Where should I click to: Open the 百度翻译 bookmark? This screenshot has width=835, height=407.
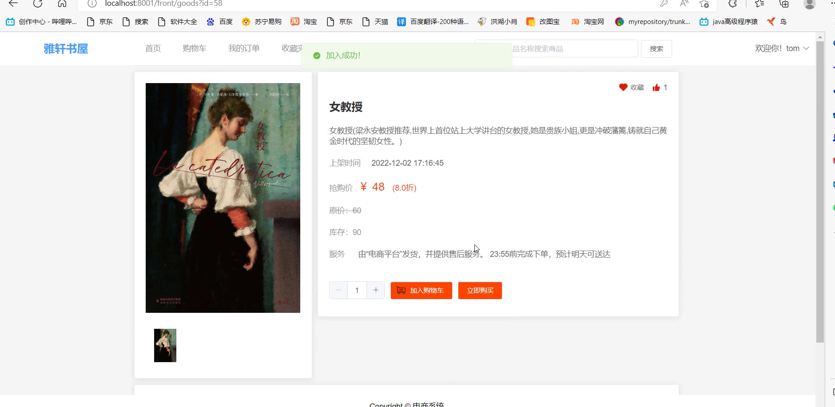click(x=433, y=21)
